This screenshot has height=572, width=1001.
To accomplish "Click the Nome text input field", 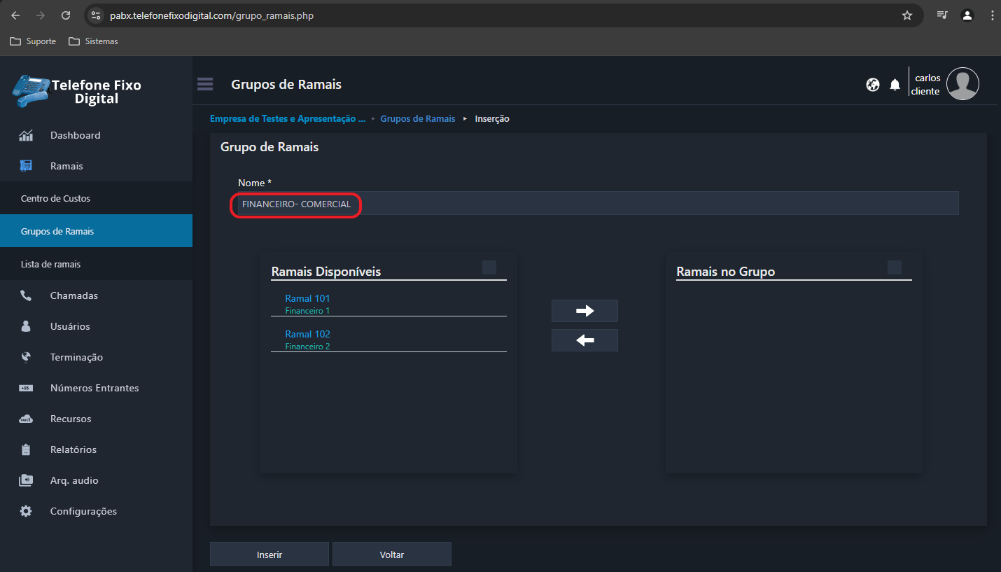I will [598, 203].
